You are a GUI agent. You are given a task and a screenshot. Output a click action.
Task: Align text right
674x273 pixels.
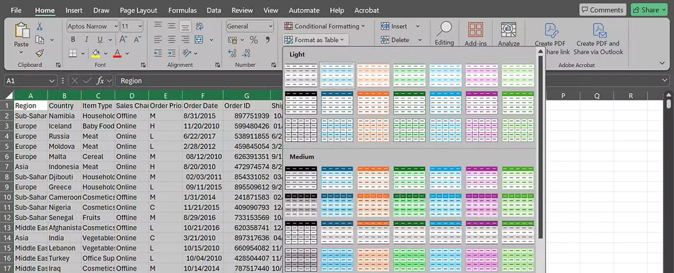185,39
